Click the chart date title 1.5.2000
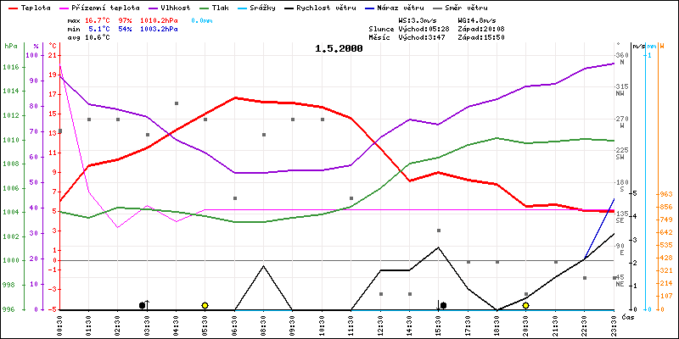 (x=338, y=48)
